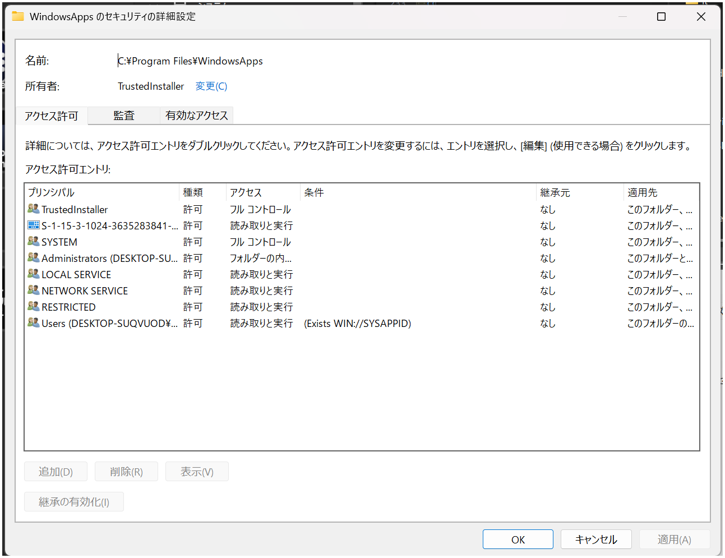Click the Users group icon
The width and height of the screenshot is (725, 558).
33,323
